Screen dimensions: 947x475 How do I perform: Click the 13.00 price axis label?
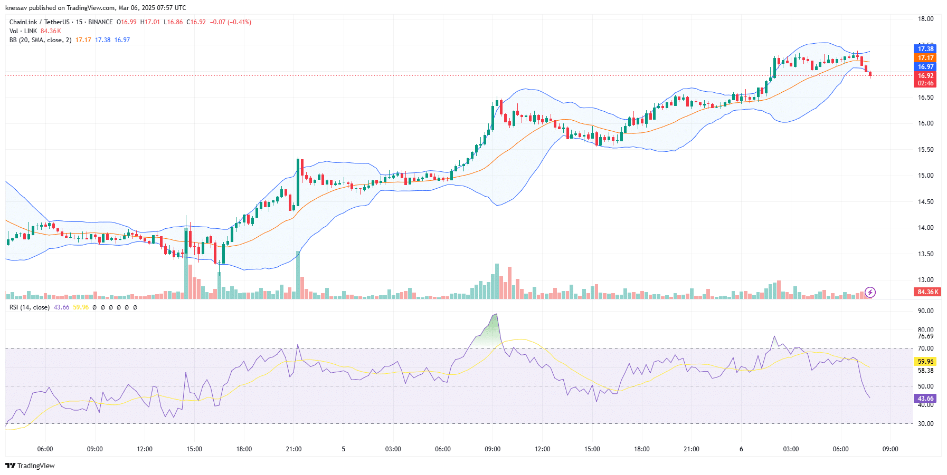(x=925, y=280)
